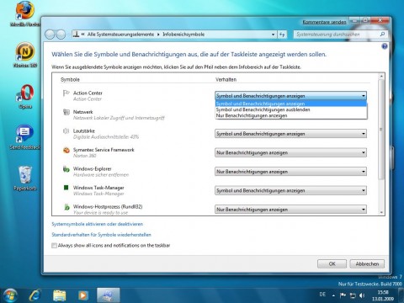Choose 'Symbol und Benachrichtigungen anzeigen' list option

(291, 104)
